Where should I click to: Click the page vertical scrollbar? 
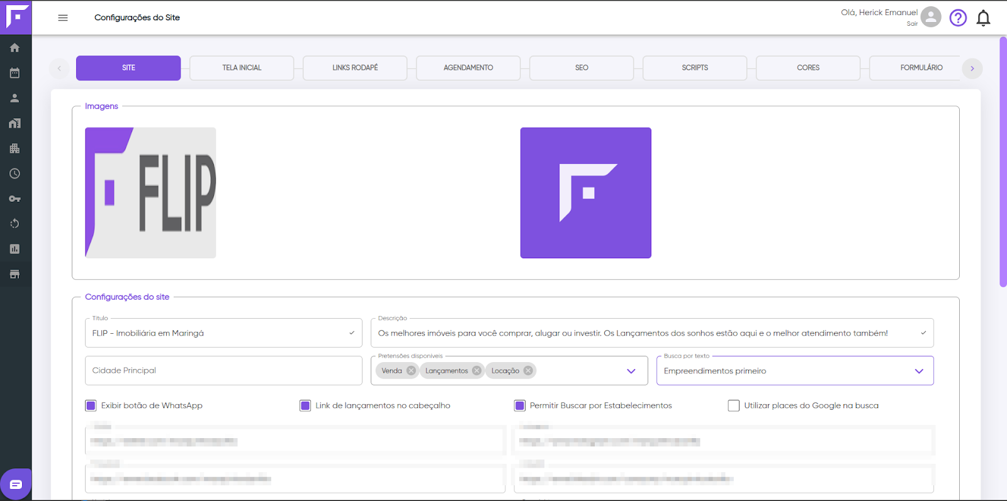click(x=1003, y=162)
